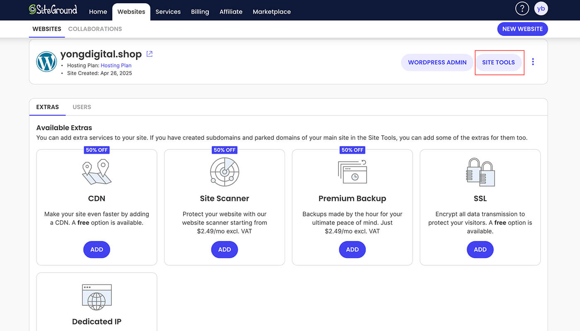The image size is (580, 331).
Task: Follow the Hosting Plan link
Action: click(116, 65)
